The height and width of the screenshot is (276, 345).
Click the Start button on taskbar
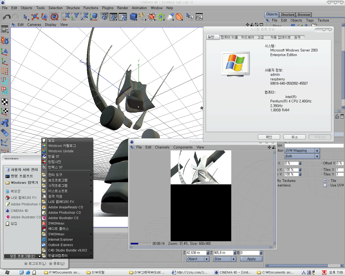click(x=7, y=272)
